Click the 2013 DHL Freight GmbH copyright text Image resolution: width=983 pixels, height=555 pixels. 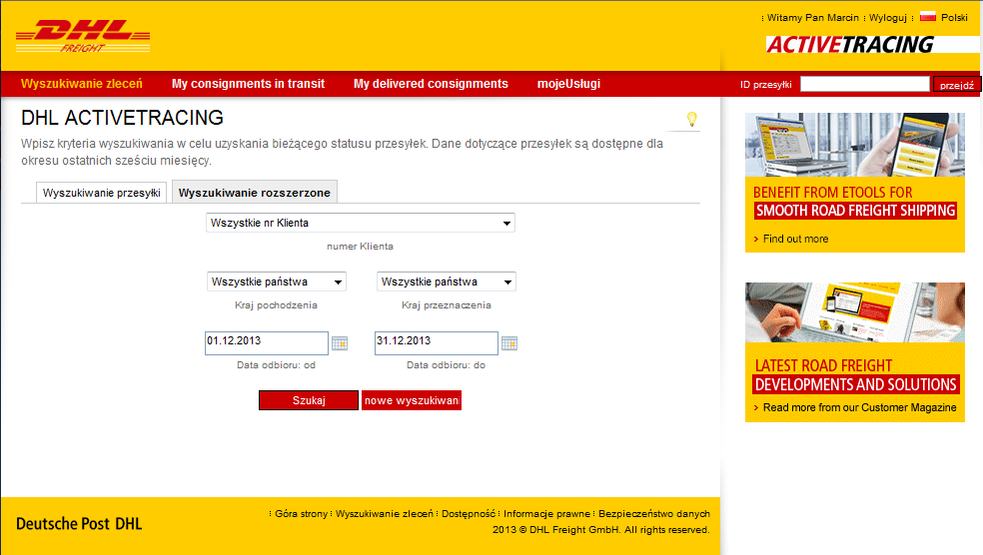[x=601, y=530]
